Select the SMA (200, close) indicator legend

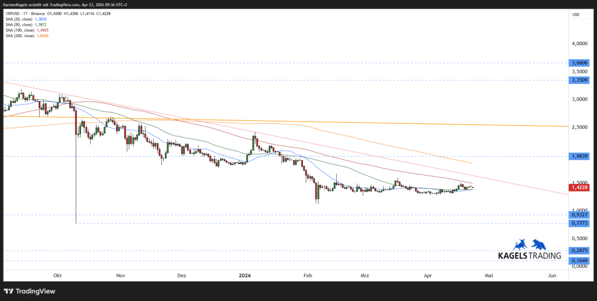[x=20, y=35]
